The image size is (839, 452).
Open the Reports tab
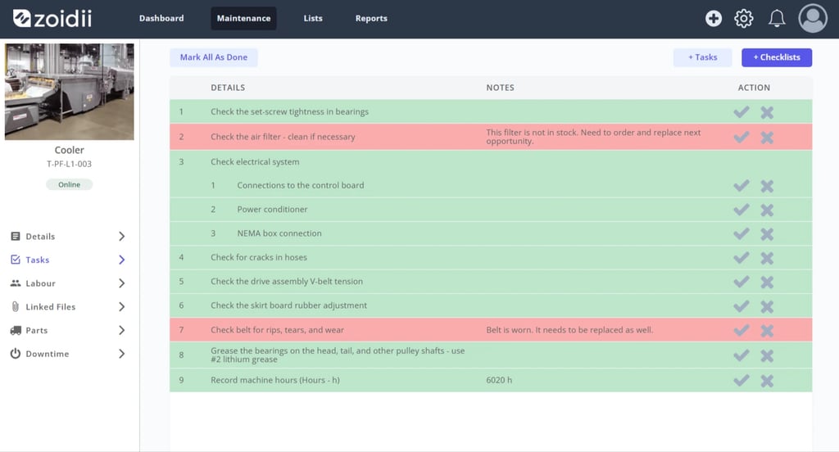pos(371,18)
